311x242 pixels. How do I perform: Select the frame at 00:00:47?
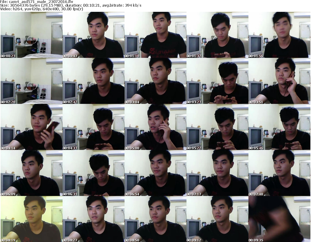pyautogui.click(x=94, y=35)
